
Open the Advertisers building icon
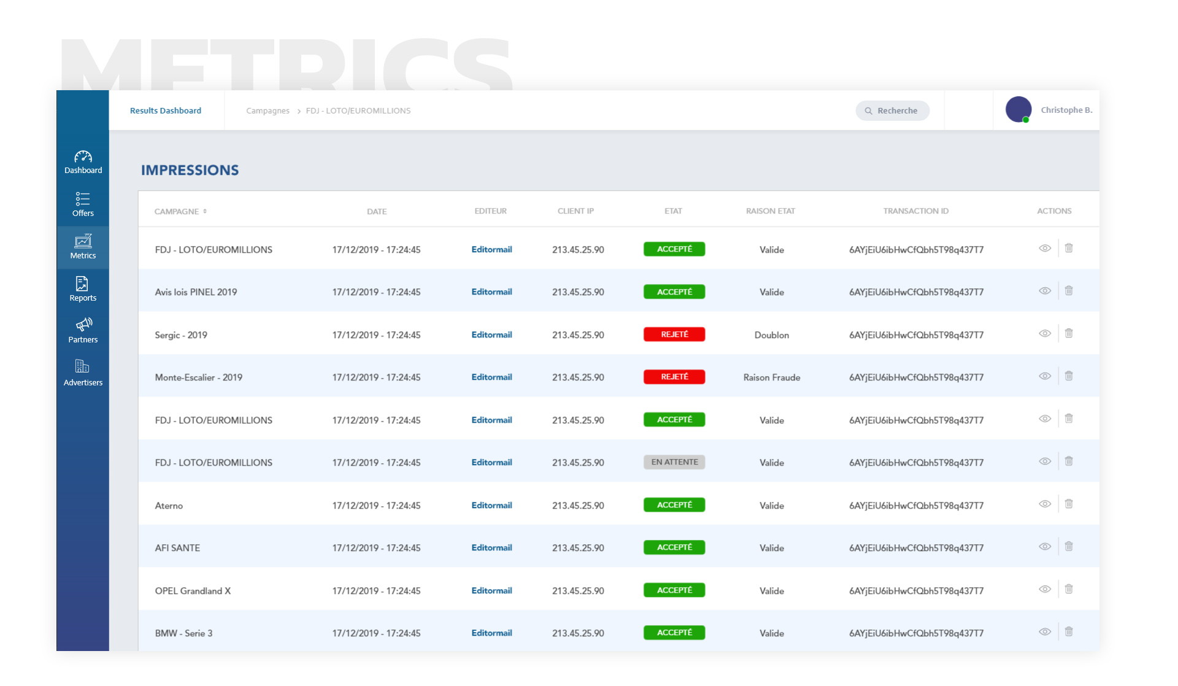82,367
